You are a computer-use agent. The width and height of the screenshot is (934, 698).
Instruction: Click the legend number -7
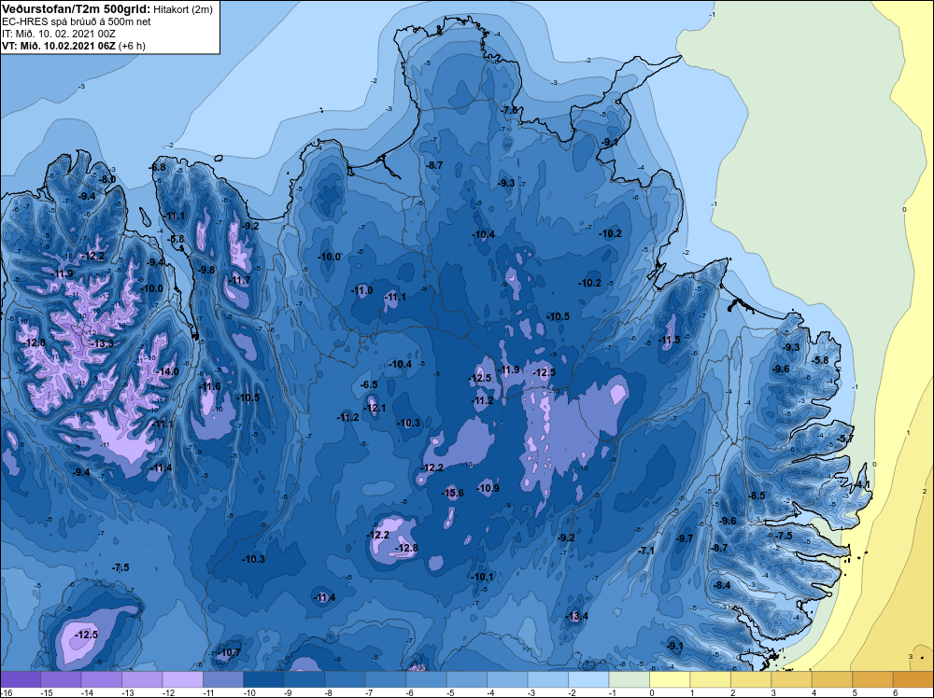click(x=369, y=692)
